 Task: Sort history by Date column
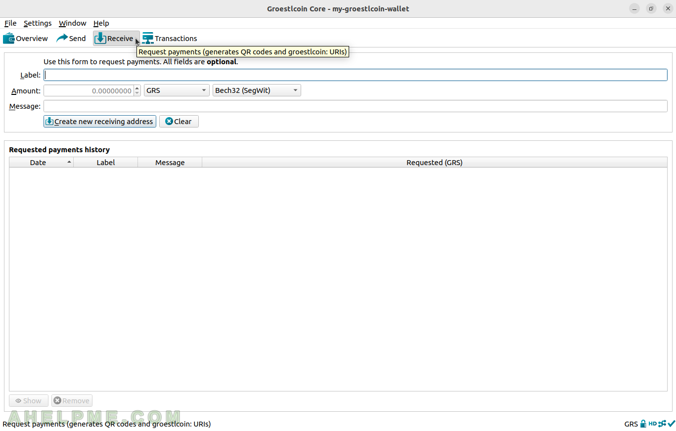coord(42,163)
